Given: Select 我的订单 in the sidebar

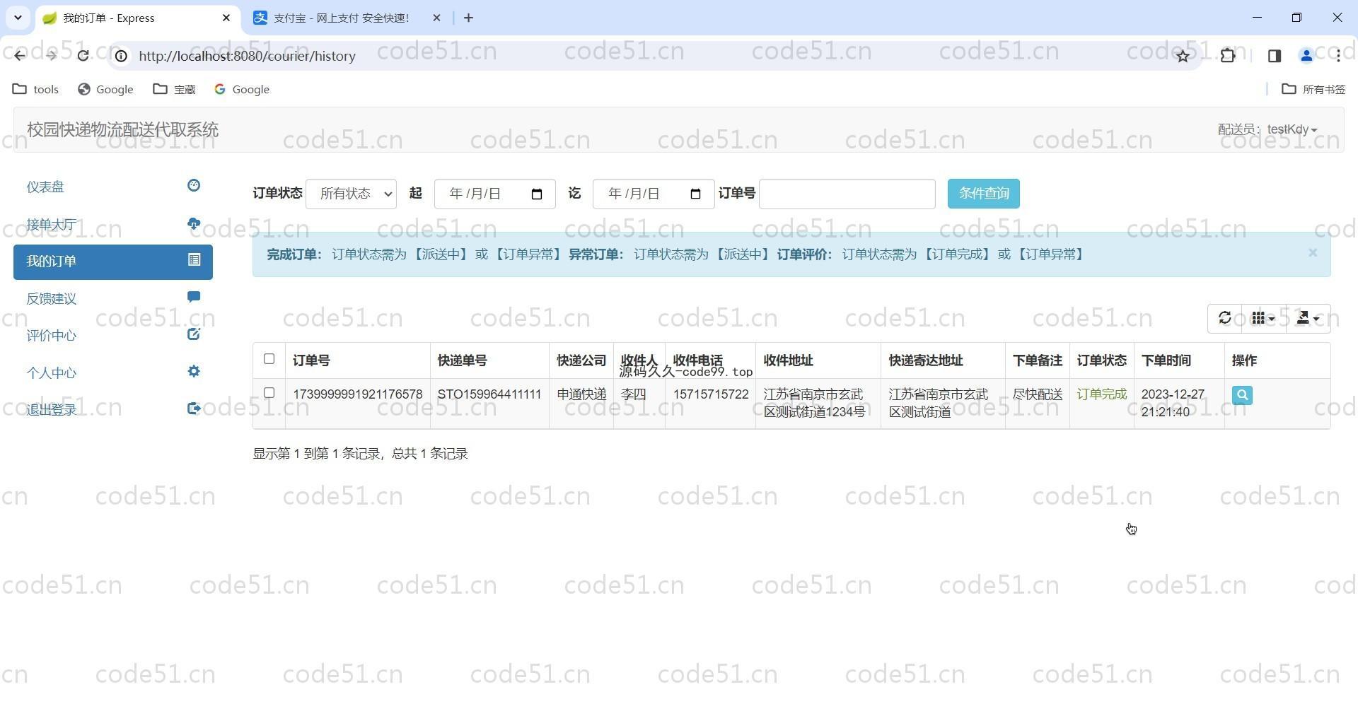Looking at the screenshot, I should 113,262.
